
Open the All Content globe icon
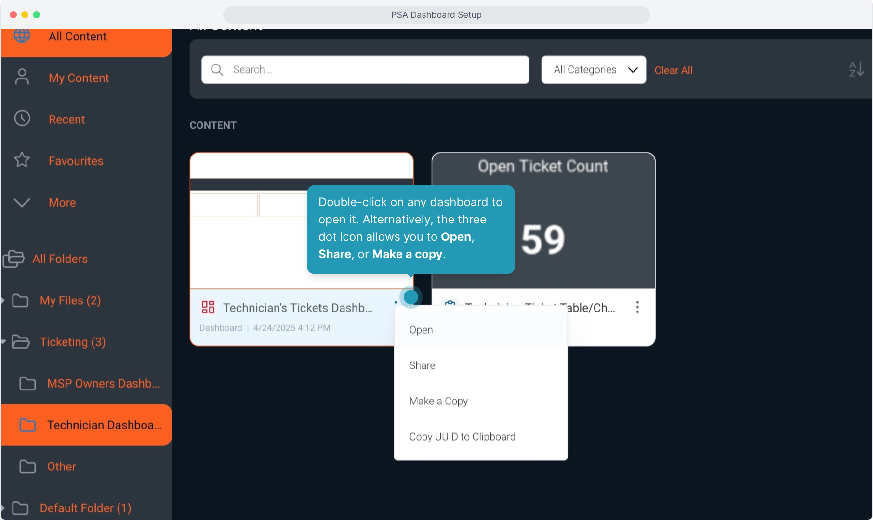pyautogui.click(x=22, y=36)
